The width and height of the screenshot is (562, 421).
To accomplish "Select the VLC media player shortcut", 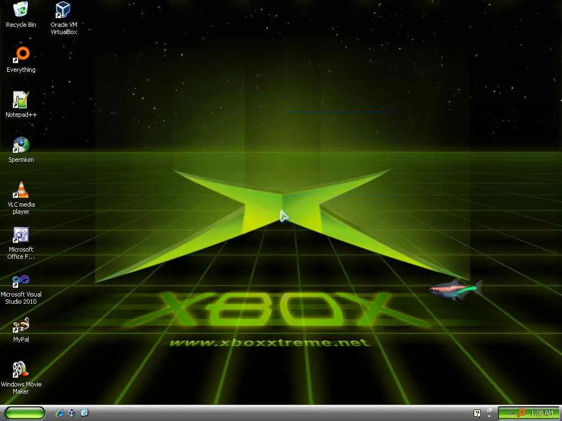I will pos(21,198).
